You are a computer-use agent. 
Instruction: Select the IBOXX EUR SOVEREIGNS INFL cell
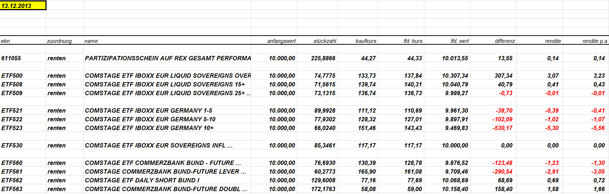(167, 145)
